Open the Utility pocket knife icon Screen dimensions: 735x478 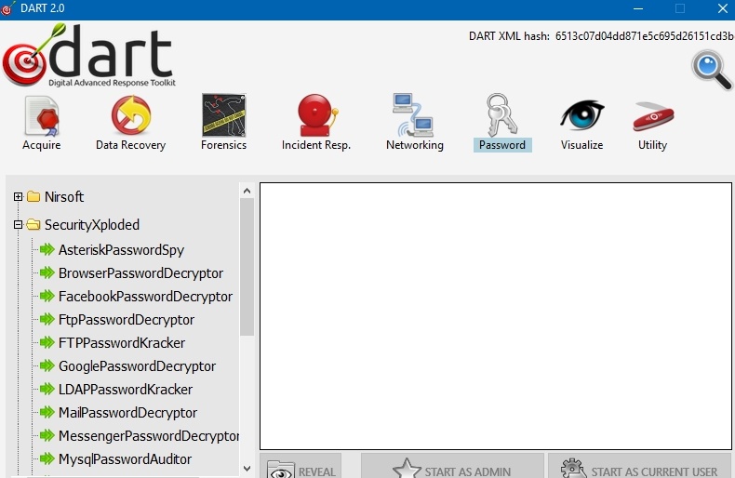pos(653,116)
